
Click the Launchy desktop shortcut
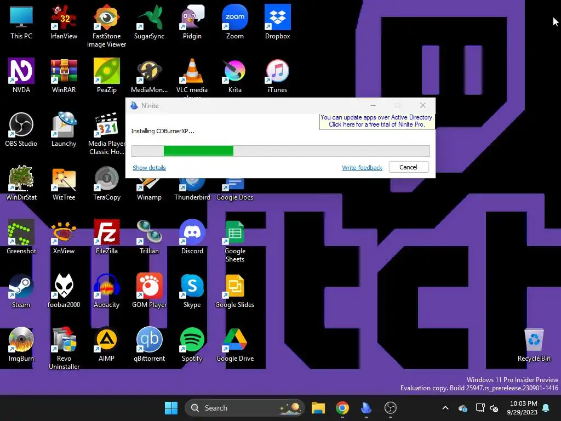[64, 129]
